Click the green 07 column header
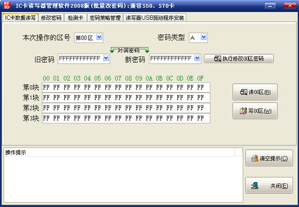Screen dimensions: 299x207 pos(118,78)
